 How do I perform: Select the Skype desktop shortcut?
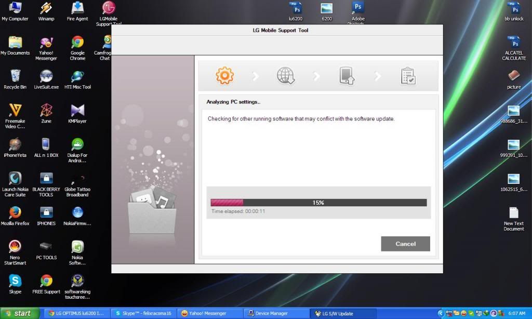click(15, 284)
